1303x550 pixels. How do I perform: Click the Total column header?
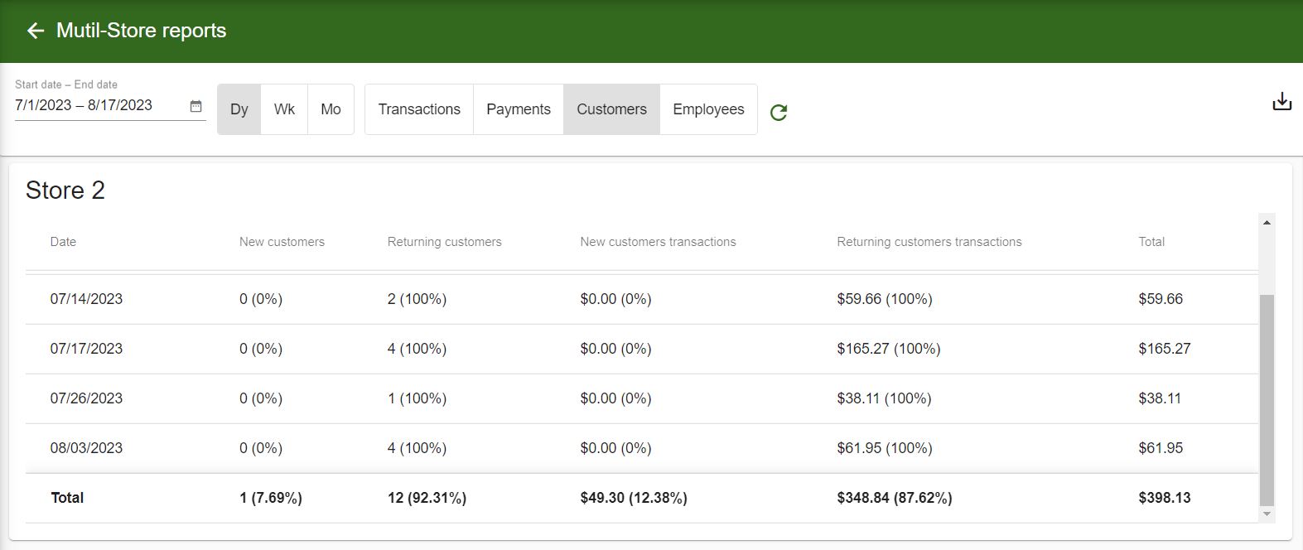pos(1151,242)
